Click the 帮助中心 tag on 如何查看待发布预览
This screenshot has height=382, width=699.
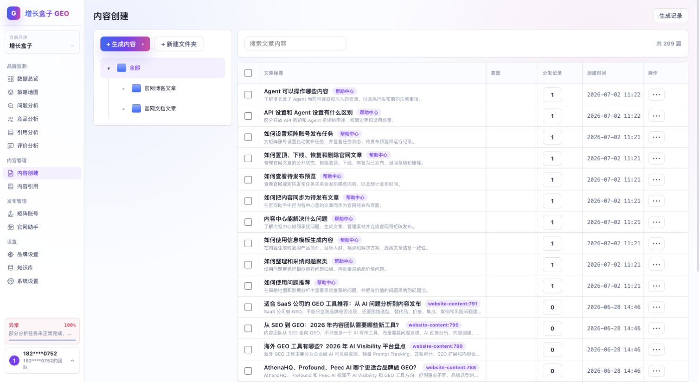[332, 177]
